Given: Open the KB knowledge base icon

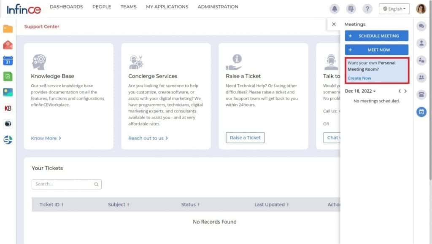Looking at the screenshot, I should tap(8, 108).
